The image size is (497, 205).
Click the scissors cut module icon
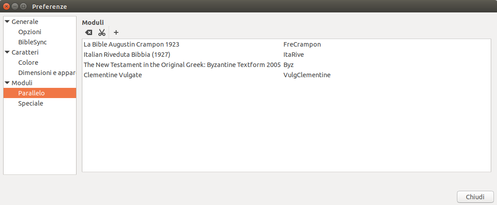coord(102,32)
